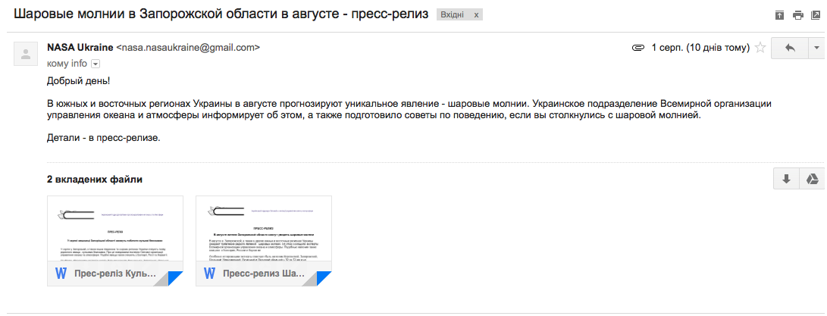Click the sender name NASA Ukraine

(x=80, y=47)
